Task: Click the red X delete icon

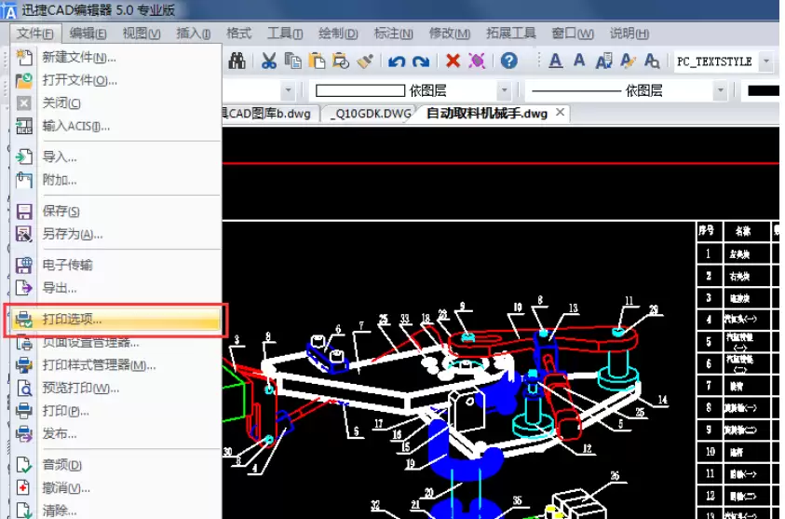Action: (453, 61)
